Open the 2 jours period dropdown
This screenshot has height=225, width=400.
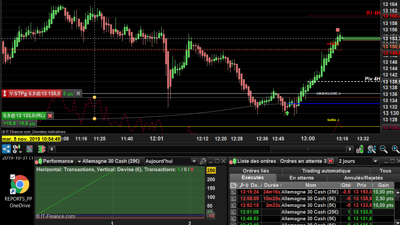pyautogui.click(x=358, y=161)
